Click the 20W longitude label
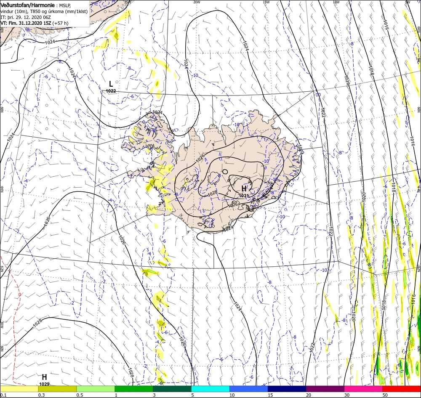Screen dimensions: 421x398 pos(197,2)
